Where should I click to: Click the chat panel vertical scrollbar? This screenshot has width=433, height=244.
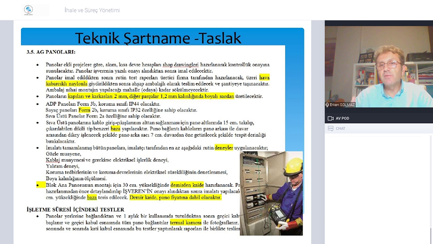431,189
